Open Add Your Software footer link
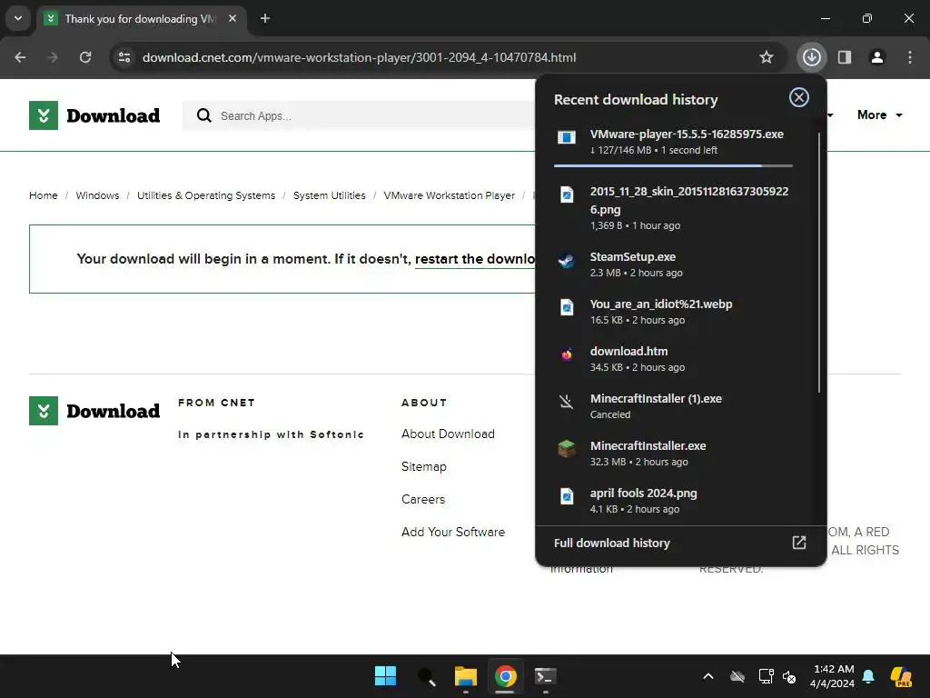 tap(453, 532)
